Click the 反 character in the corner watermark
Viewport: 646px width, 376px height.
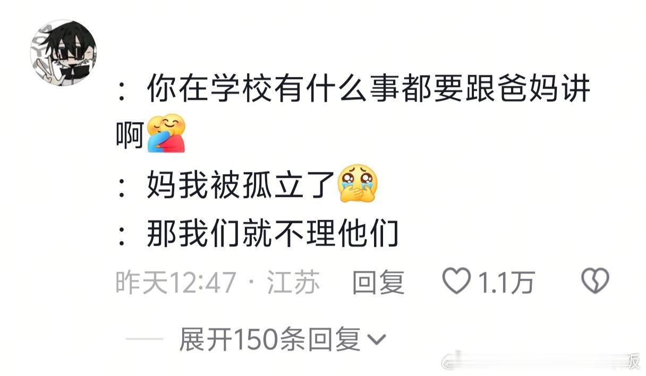click(633, 364)
